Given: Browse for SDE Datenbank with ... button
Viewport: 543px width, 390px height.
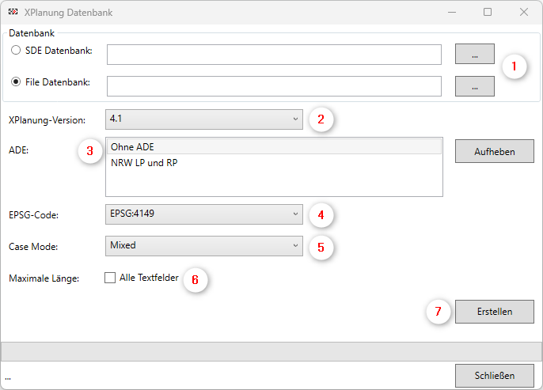Looking at the screenshot, I should point(474,55).
